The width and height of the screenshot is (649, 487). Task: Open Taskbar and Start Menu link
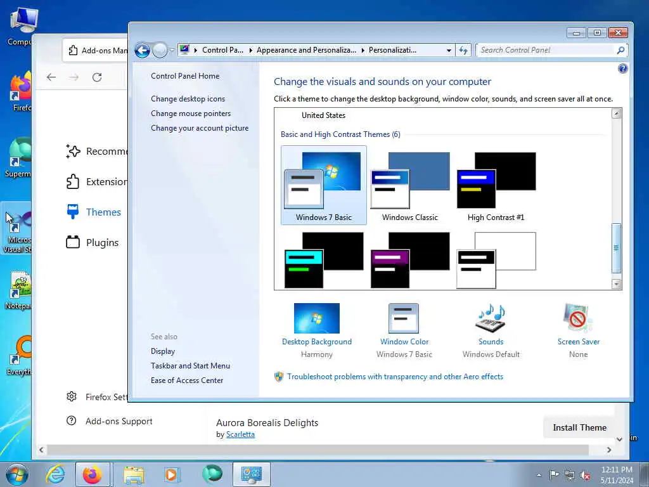coord(190,366)
